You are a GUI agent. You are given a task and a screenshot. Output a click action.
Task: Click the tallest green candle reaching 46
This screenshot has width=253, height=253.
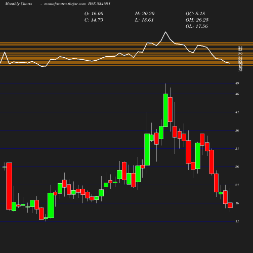point(165,110)
